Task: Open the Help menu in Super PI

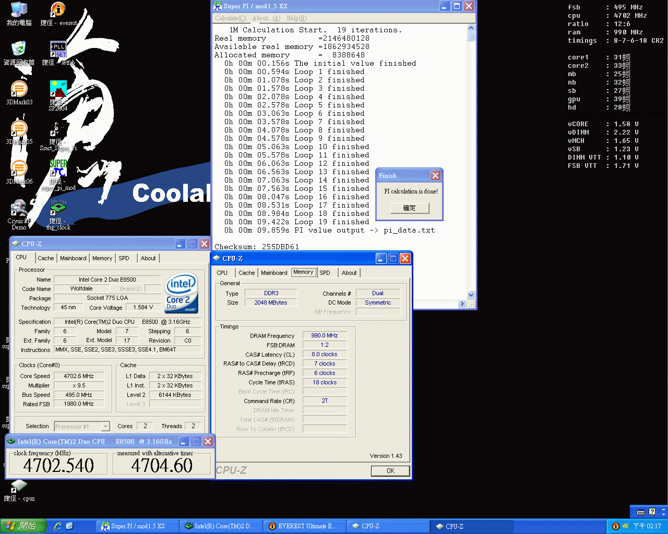Action: [296, 18]
